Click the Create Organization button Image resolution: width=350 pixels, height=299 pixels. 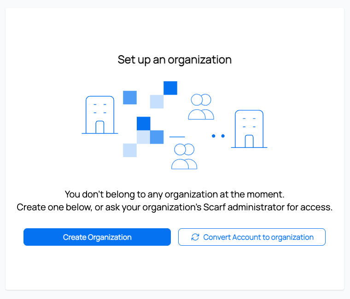97,237
